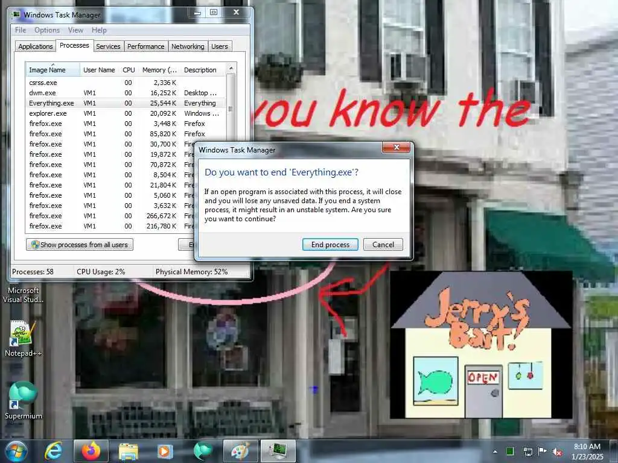The height and width of the screenshot is (463, 618).
Task: Open the Networking tab
Action: pos(188,46)
